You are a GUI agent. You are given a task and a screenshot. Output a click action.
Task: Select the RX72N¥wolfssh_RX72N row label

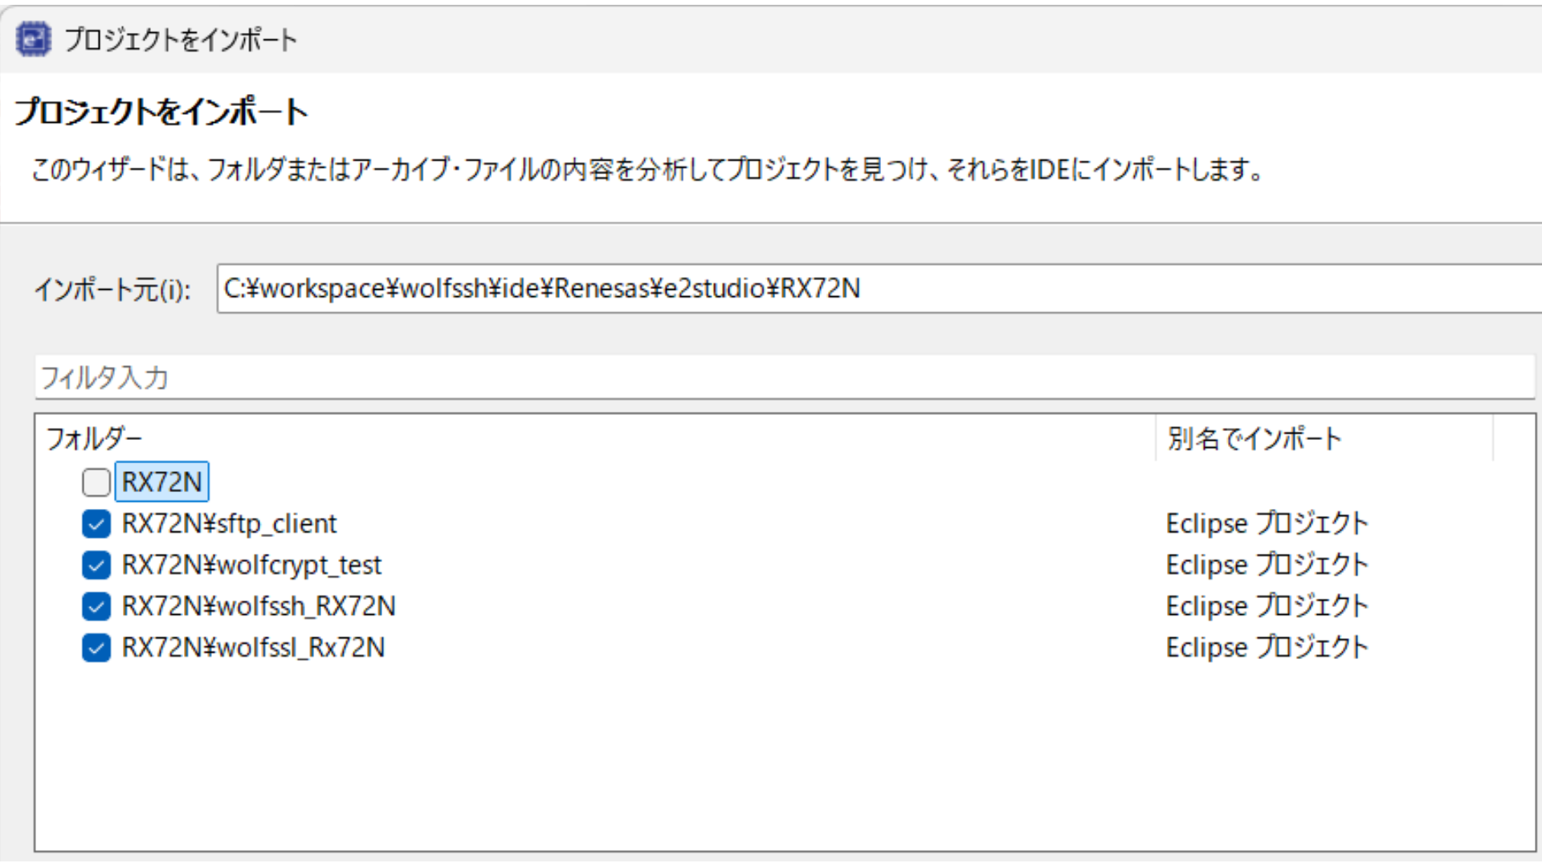(x=258, y=606)
